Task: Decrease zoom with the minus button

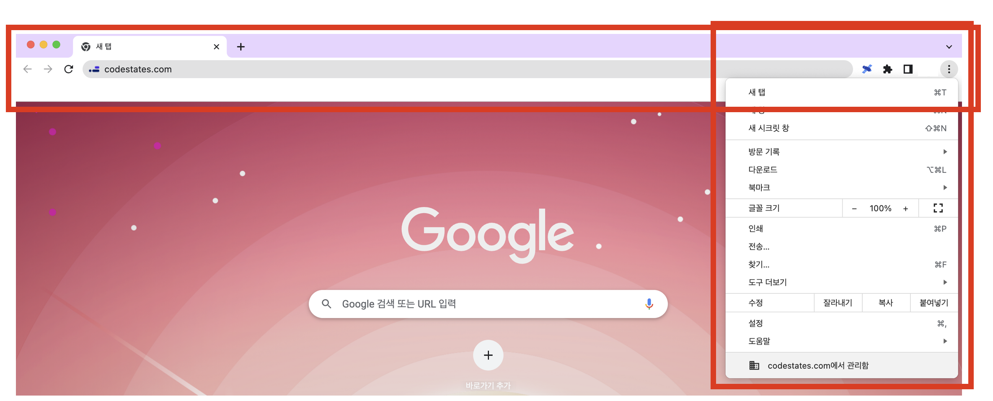Action: pos(854,208)
